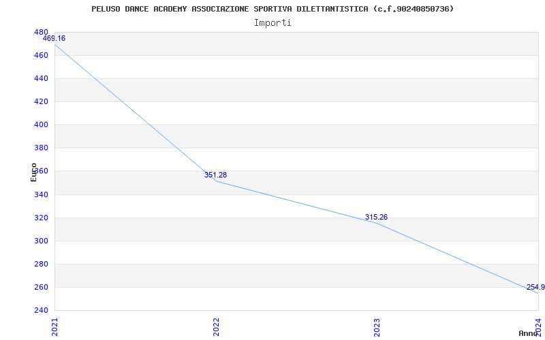Screen dimensions: 545x340
Task: Click the chart title PELUSO DANCE ACADEMY
Action: click(x=272, y=9)
